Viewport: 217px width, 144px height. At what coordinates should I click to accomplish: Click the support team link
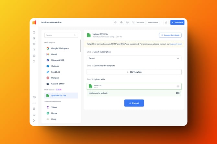176,44
